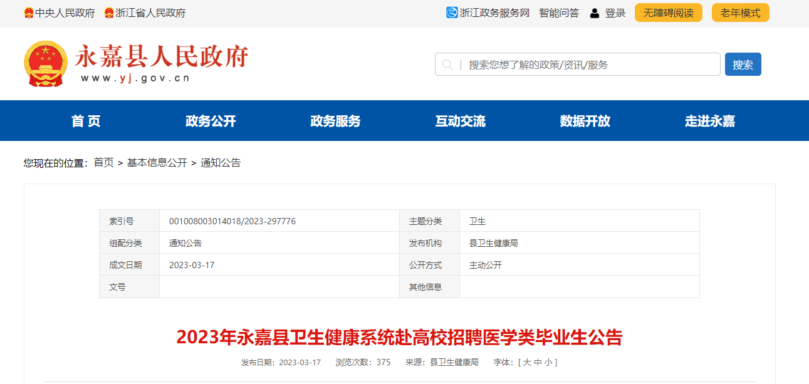Open the 互动交流 navigation menu
This screenshot has width=809, height=384.
[460, 121]
